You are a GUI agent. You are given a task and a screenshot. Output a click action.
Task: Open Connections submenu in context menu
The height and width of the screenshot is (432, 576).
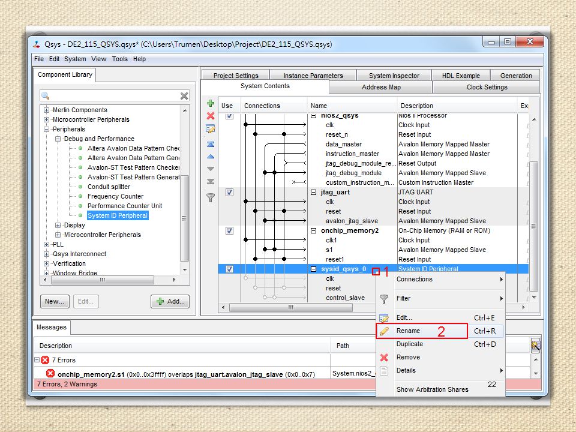click(x=440, y=279)
